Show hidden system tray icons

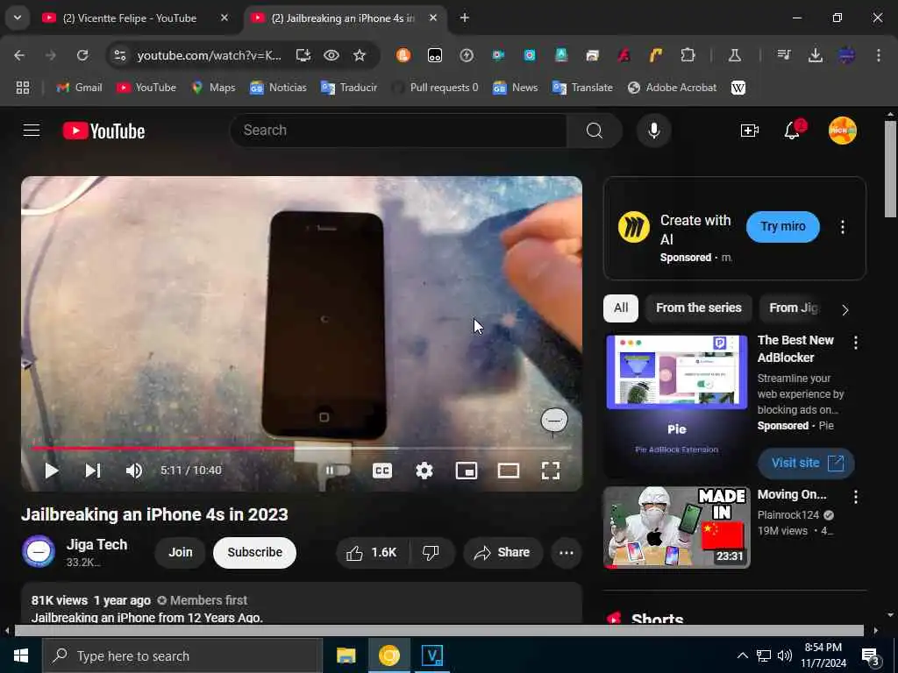click(742, 655)
